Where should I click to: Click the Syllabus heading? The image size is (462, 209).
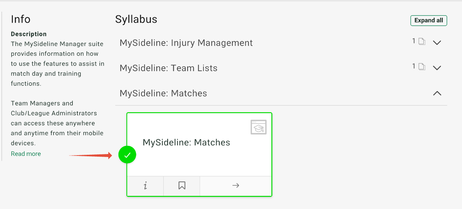point(136,19)
